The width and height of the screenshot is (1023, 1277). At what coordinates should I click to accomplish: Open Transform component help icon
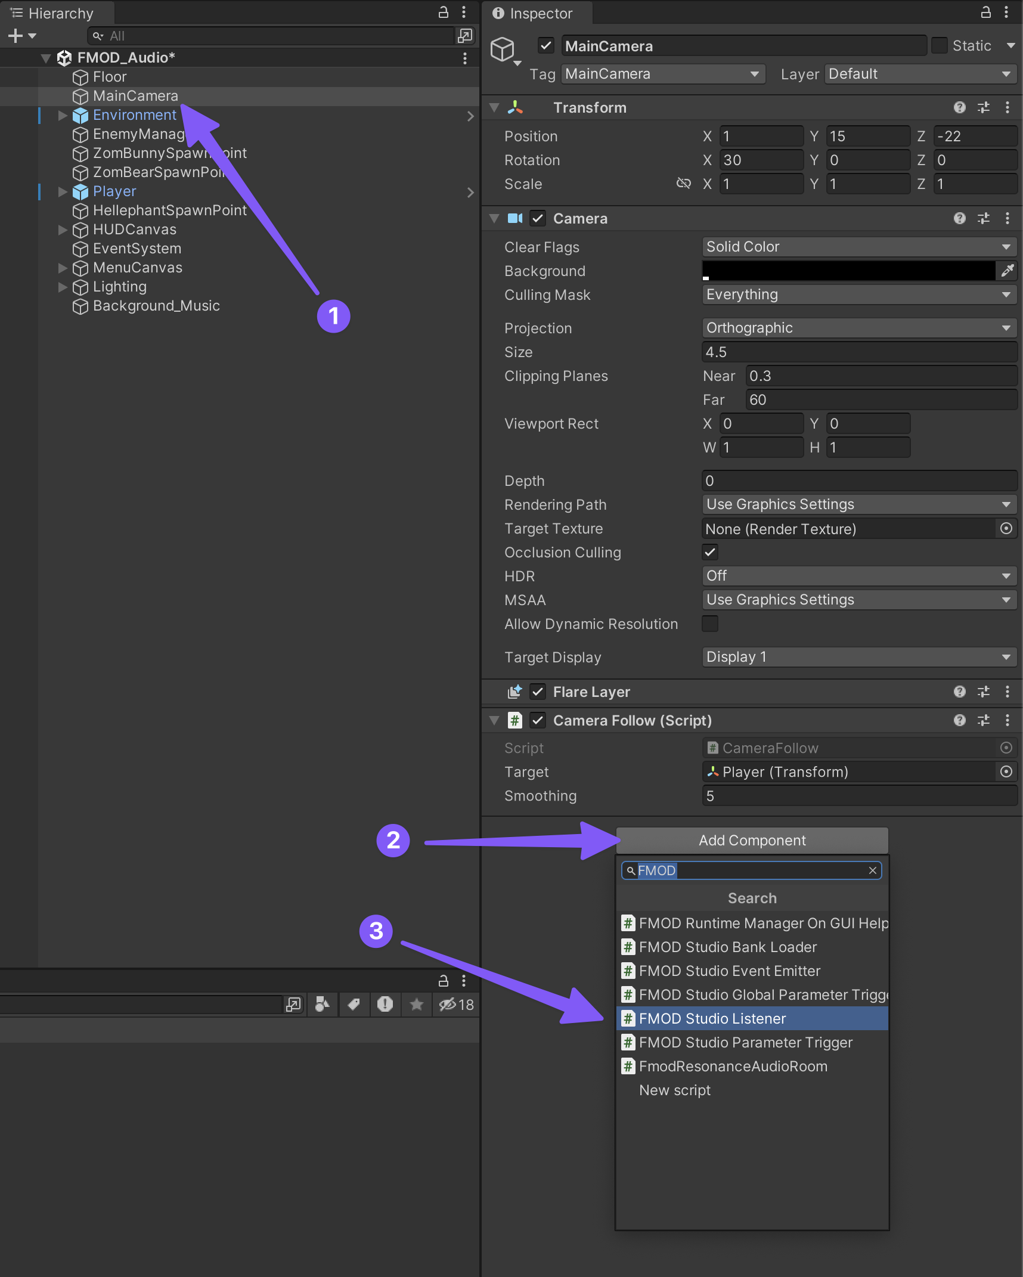click(959, 107)
